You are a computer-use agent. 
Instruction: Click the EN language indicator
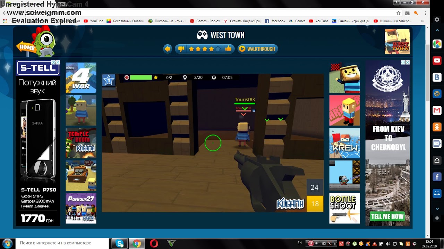pos(300,243)
